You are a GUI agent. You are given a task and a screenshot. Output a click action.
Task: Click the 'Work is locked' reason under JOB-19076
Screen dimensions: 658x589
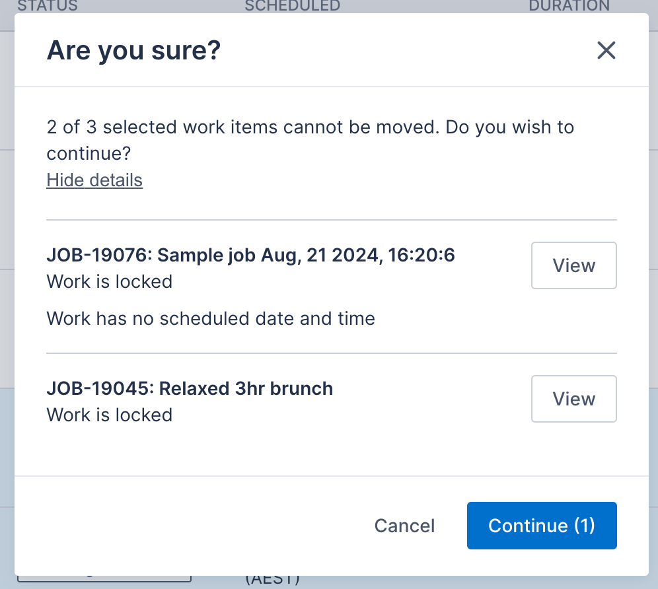click(109, 281)
